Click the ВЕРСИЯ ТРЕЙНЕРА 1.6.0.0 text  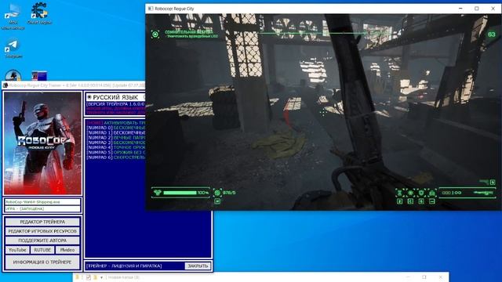(x=116, y=104)
